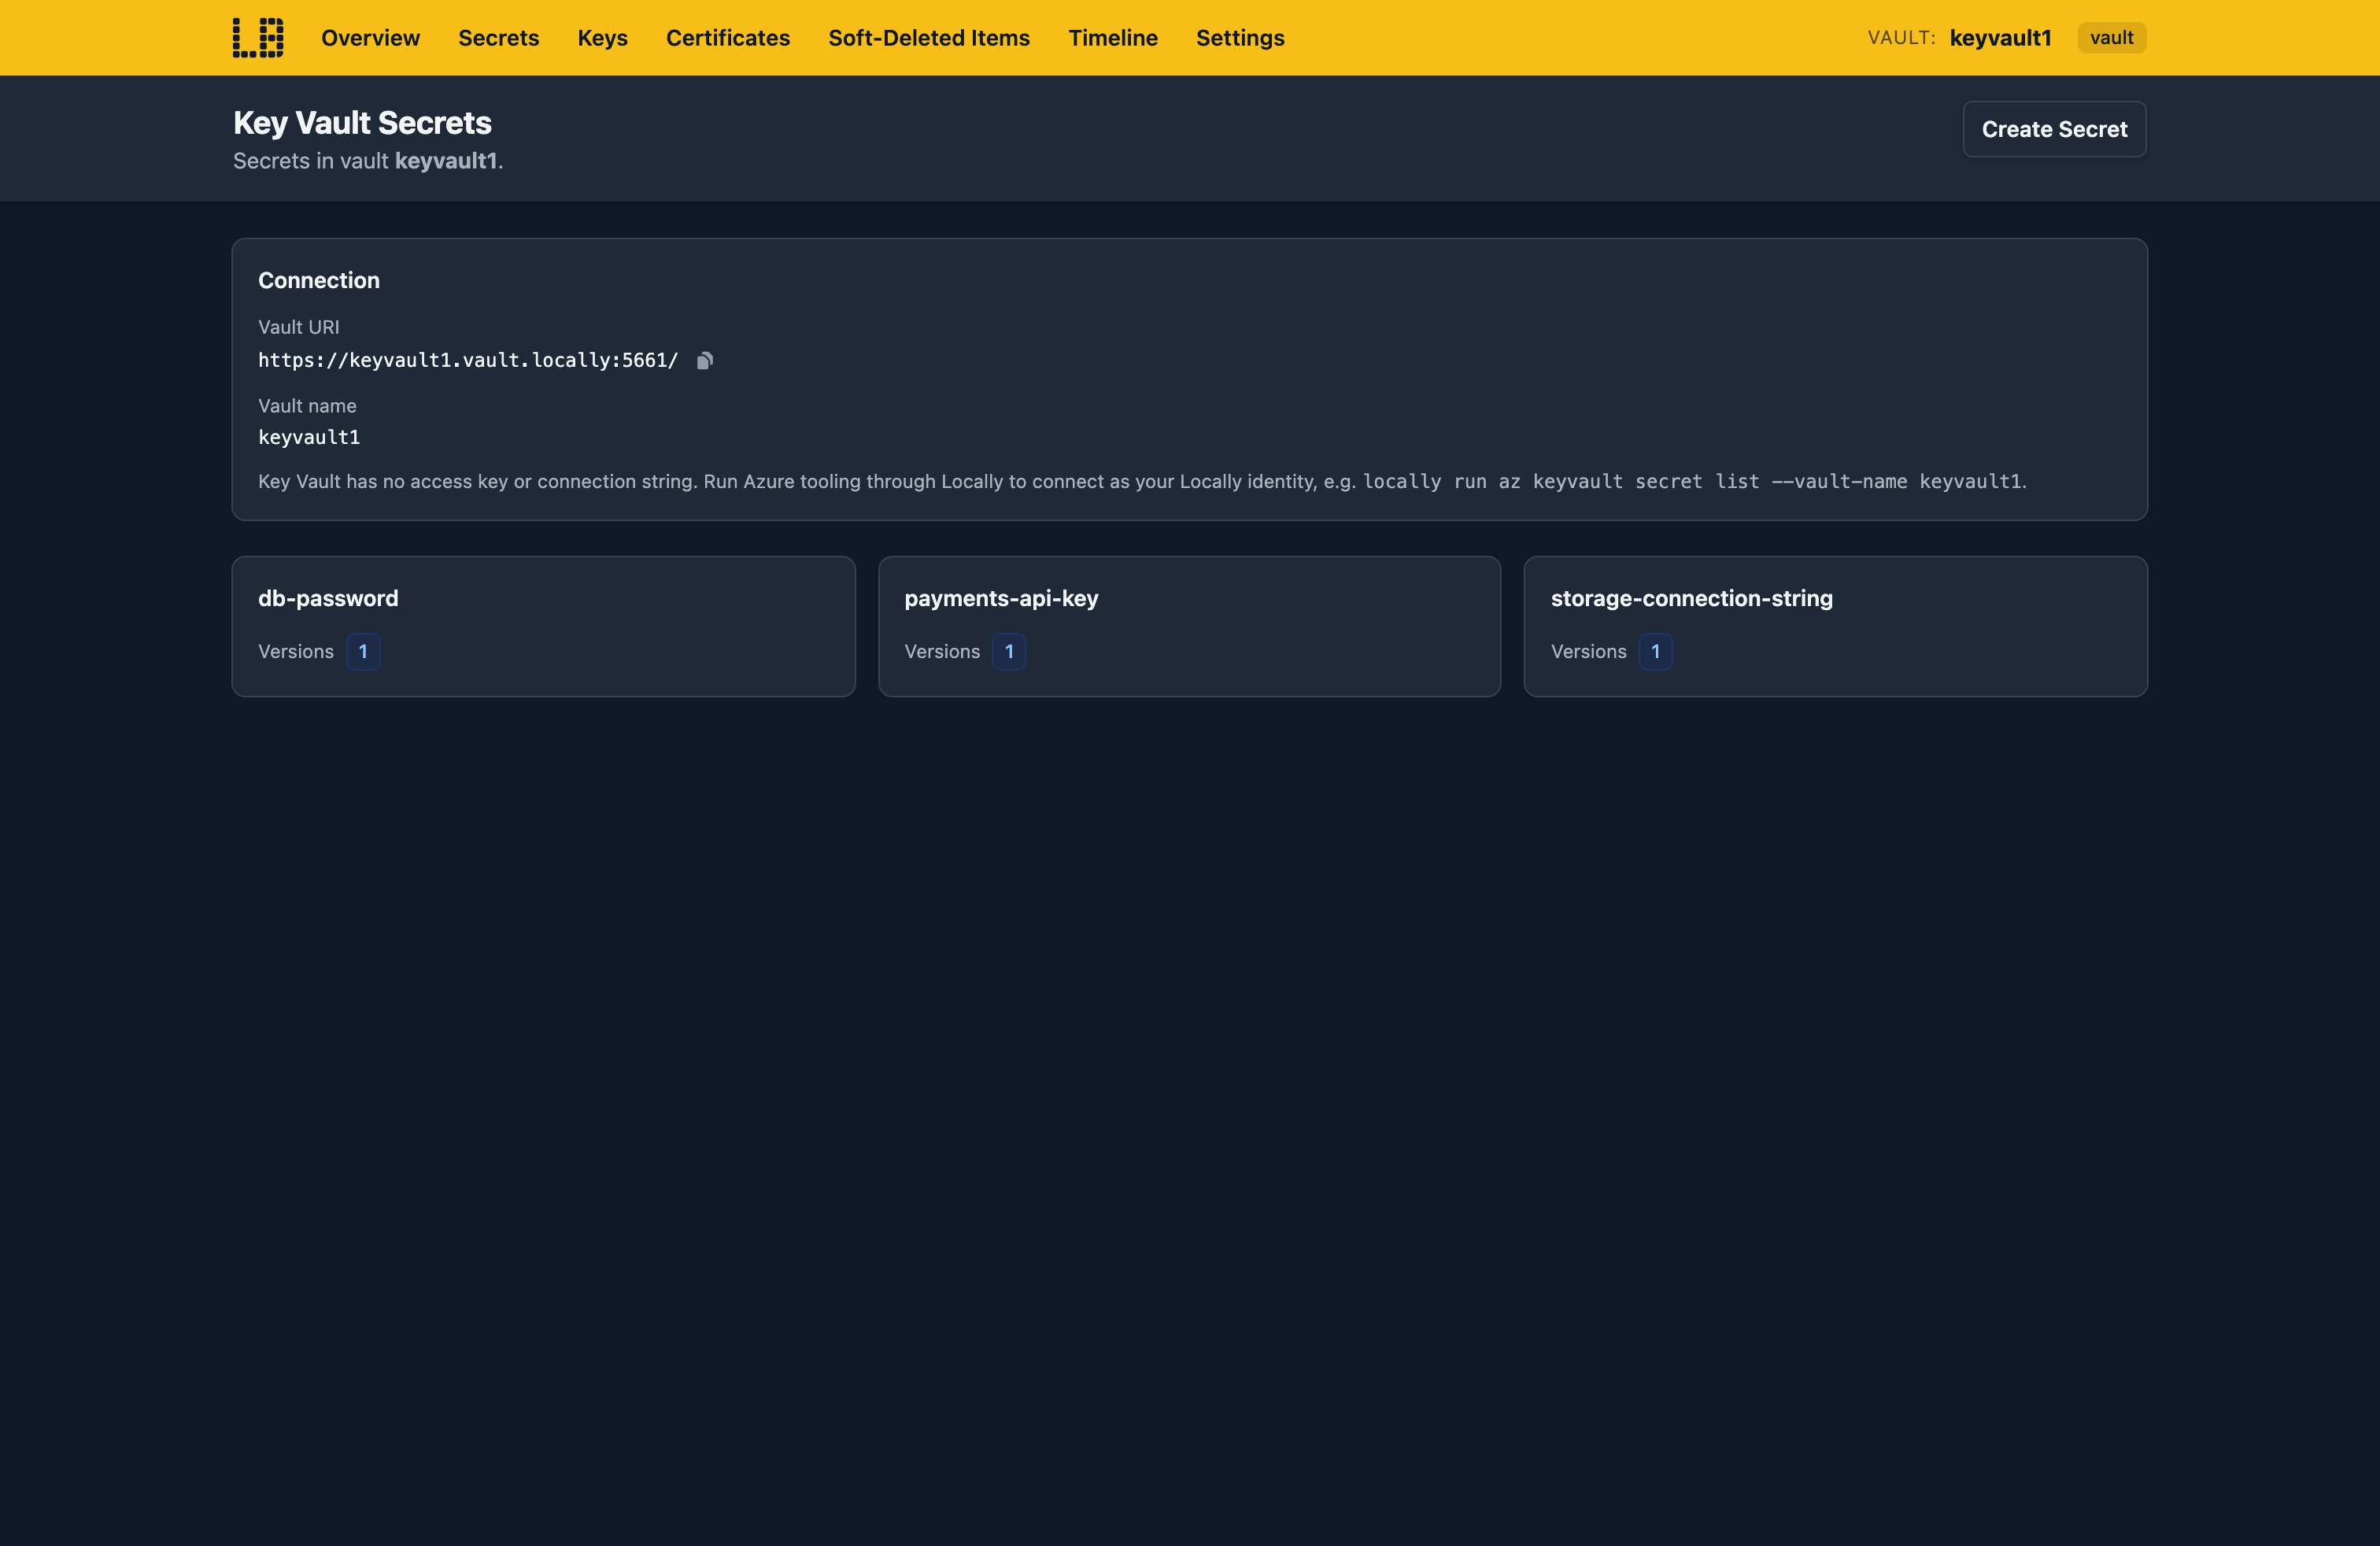Click the version count badge for db-password
The image size is (2380, 1546).
click(x=363, y=652)
